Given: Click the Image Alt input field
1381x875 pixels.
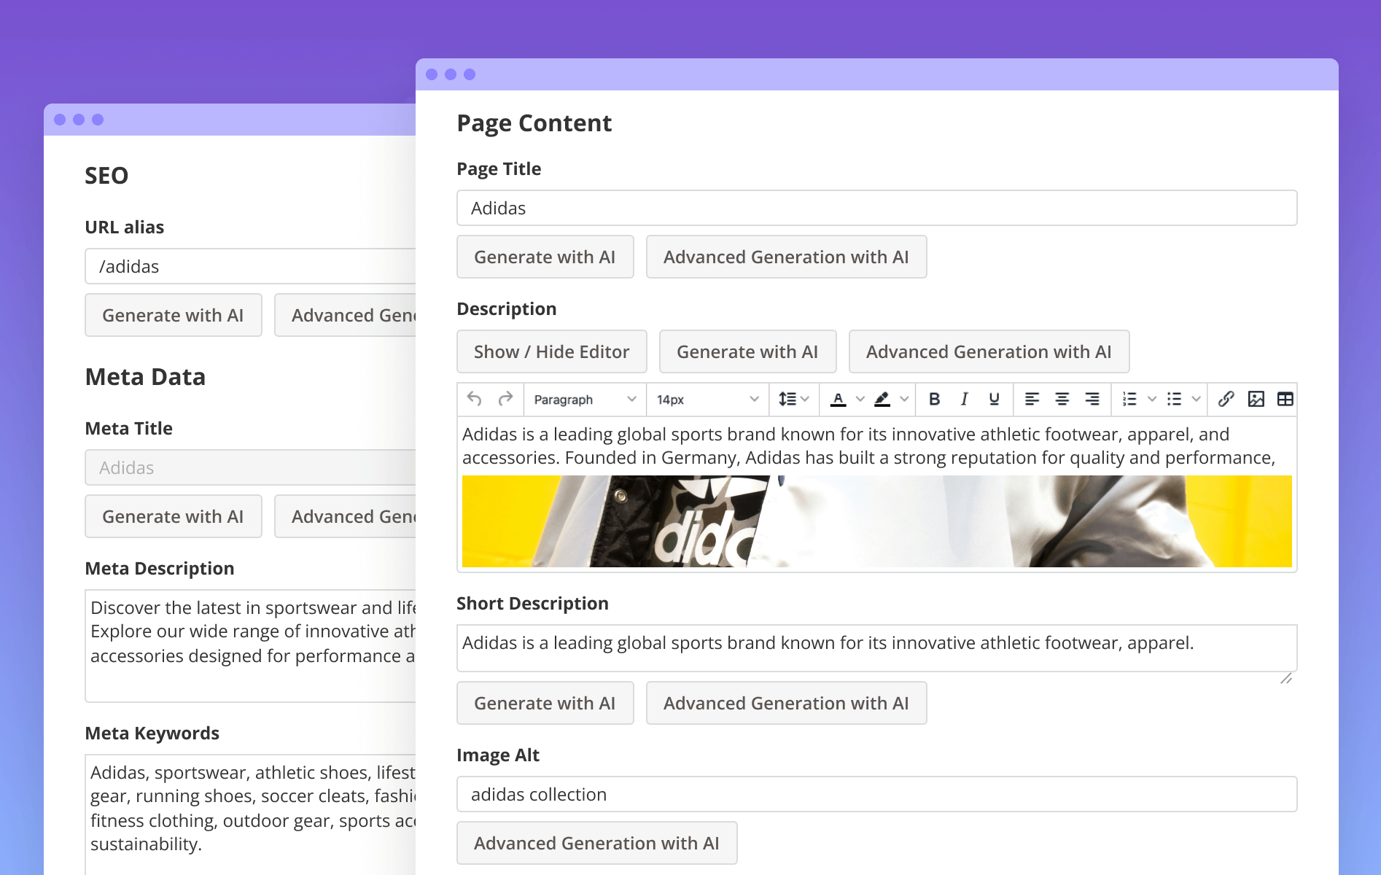Looking at the screenshot, I should point(876,794).
